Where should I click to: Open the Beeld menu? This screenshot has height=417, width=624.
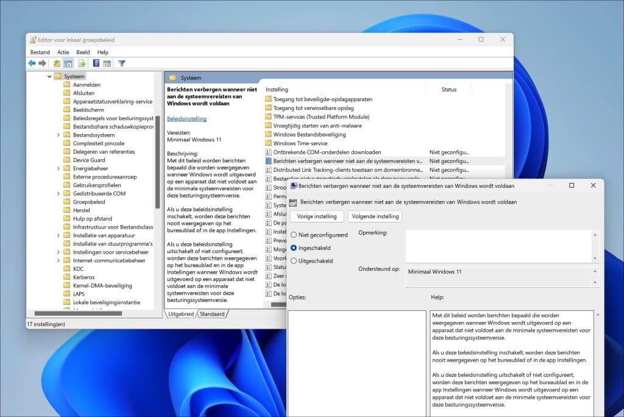click(x=83, y=52)
